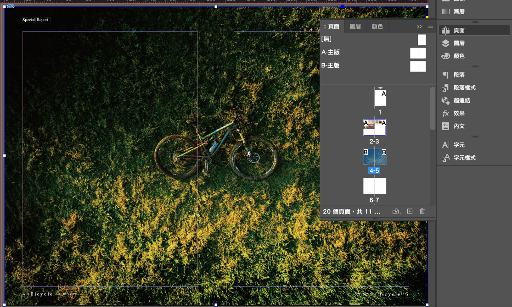Collapse the panel with double-arrow chevron
This screenshot has height=307, width=512.
click(x=419, y=27)
